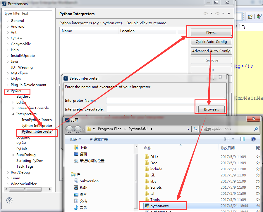263x212 pixels.
Task: Expand the Android preferences node
Action: point(8,27)
